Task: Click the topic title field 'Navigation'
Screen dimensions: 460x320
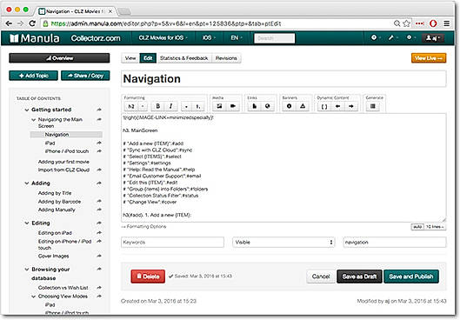Action: pyautogui.click(x=283, y=78)
